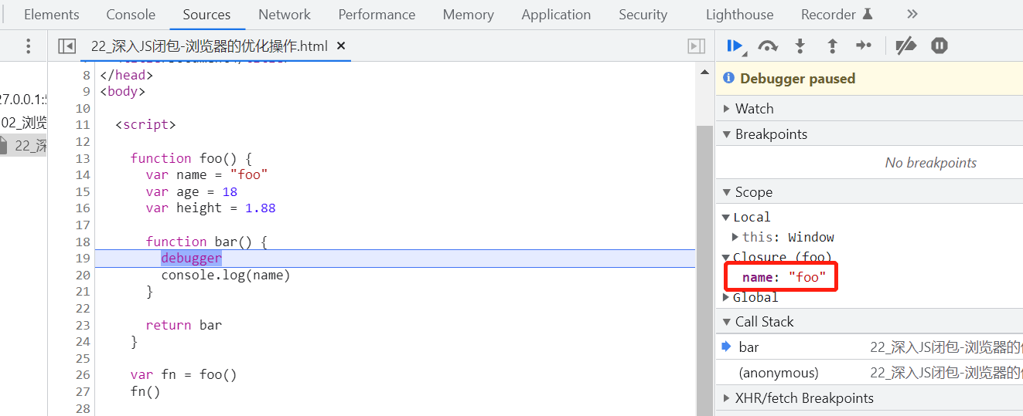
Task: Resume script execution with play icon
Action: click(735, 46)
